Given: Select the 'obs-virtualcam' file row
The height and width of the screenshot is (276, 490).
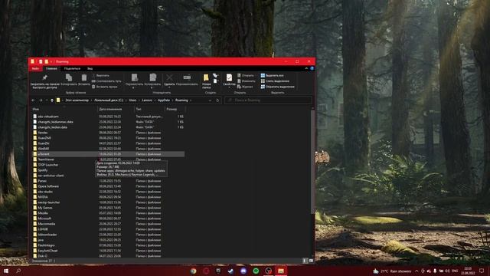Looking at the screenshot, I should (x=108, y=117).
